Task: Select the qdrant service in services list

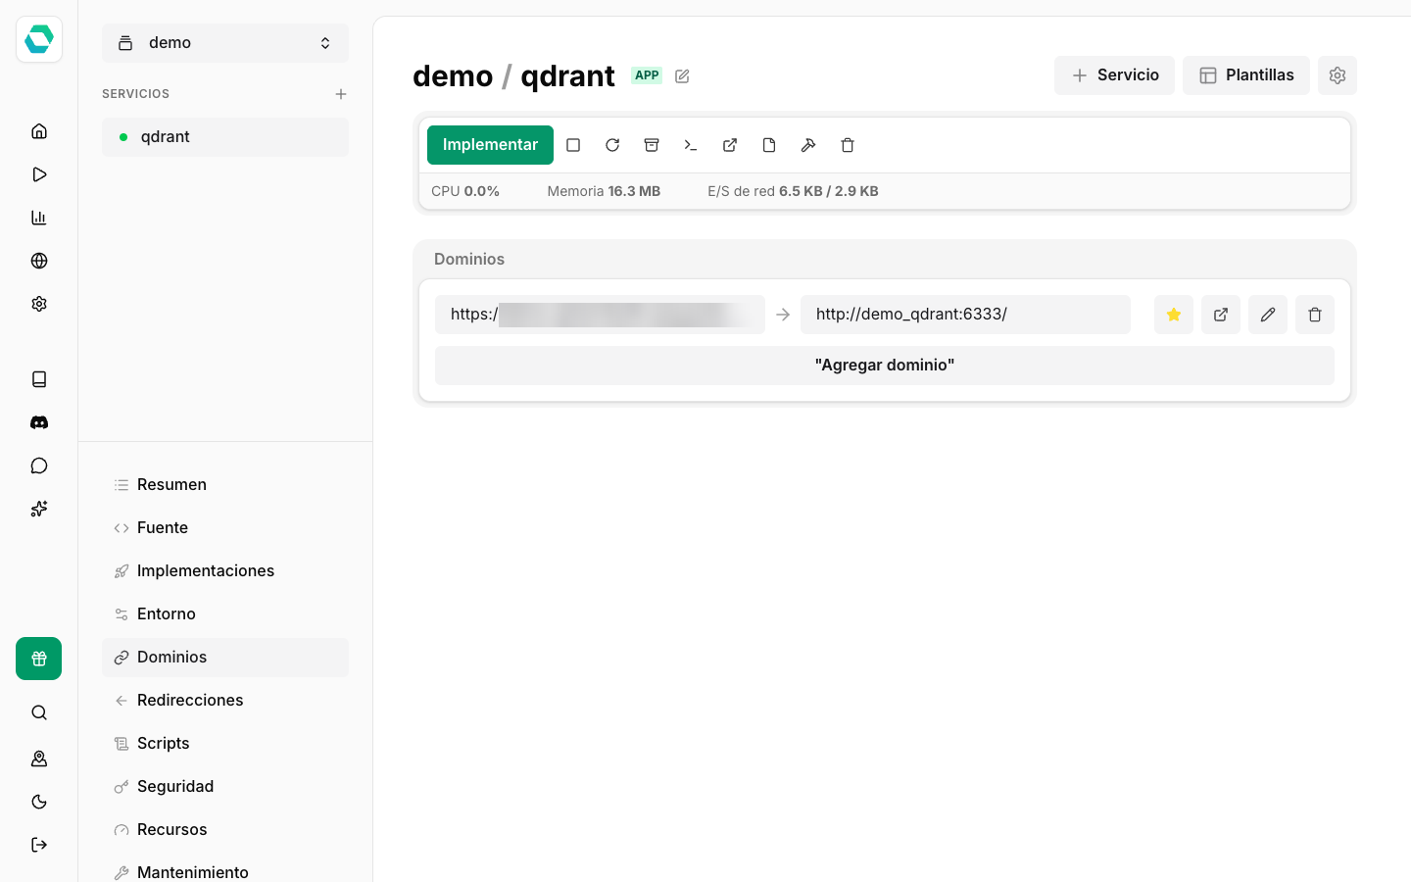Action: click(x=225, y=137)
